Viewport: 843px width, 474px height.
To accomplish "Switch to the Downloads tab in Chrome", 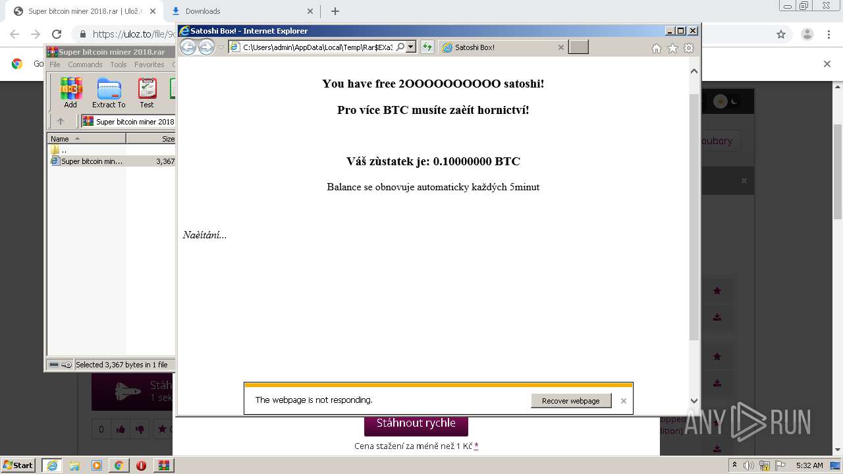I will (x=241, y=11).
